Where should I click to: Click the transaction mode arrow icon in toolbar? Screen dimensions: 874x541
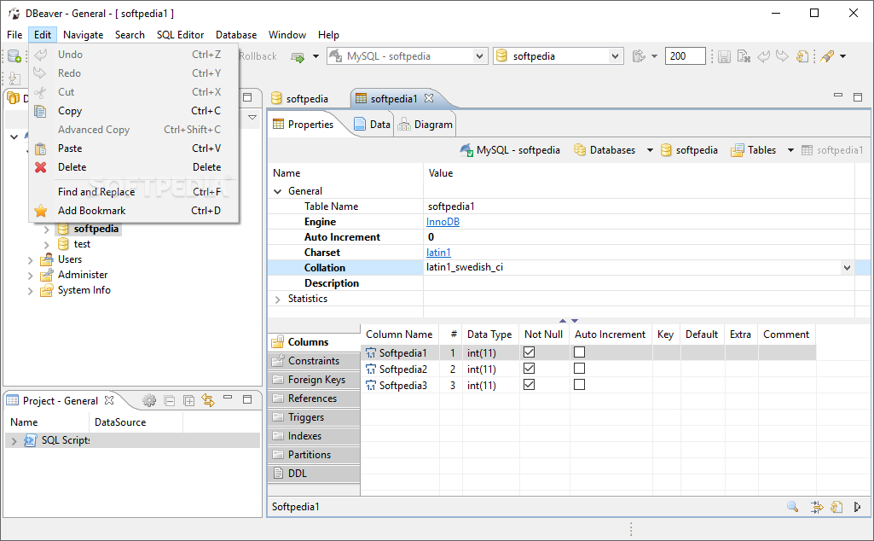[298, 57]
